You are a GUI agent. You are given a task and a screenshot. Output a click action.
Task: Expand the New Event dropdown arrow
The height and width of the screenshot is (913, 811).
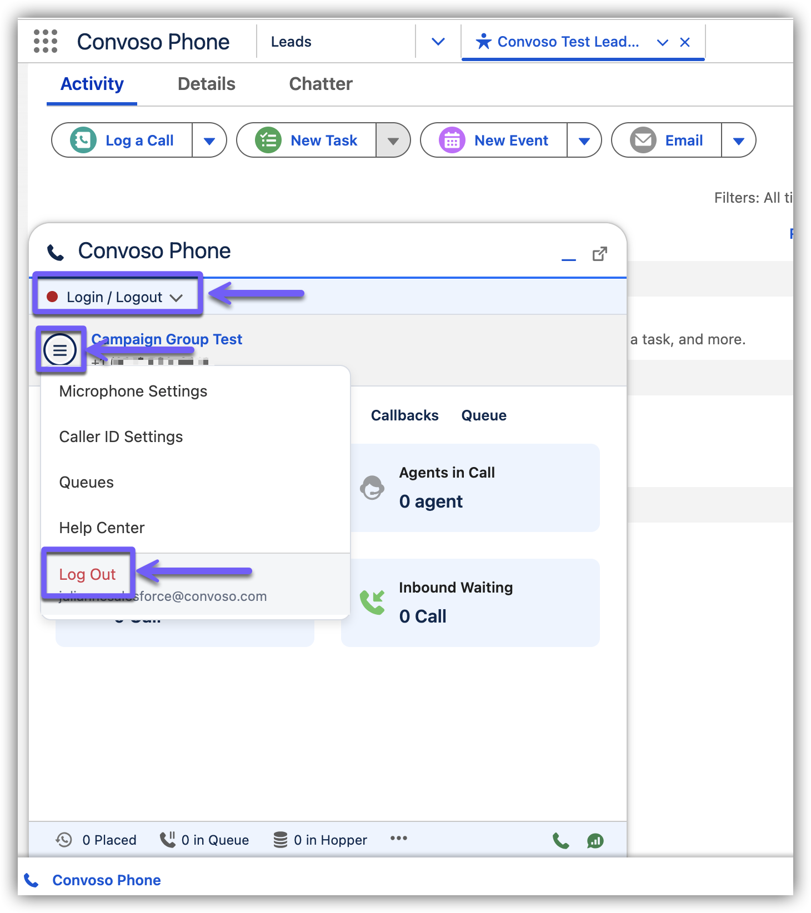(x=584, y=141)
